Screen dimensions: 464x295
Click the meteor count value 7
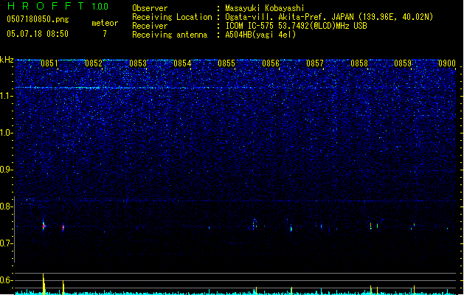(105, 34)
